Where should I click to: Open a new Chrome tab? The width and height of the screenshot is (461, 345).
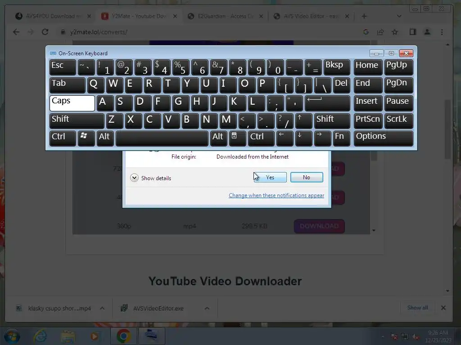click(364, 16)
